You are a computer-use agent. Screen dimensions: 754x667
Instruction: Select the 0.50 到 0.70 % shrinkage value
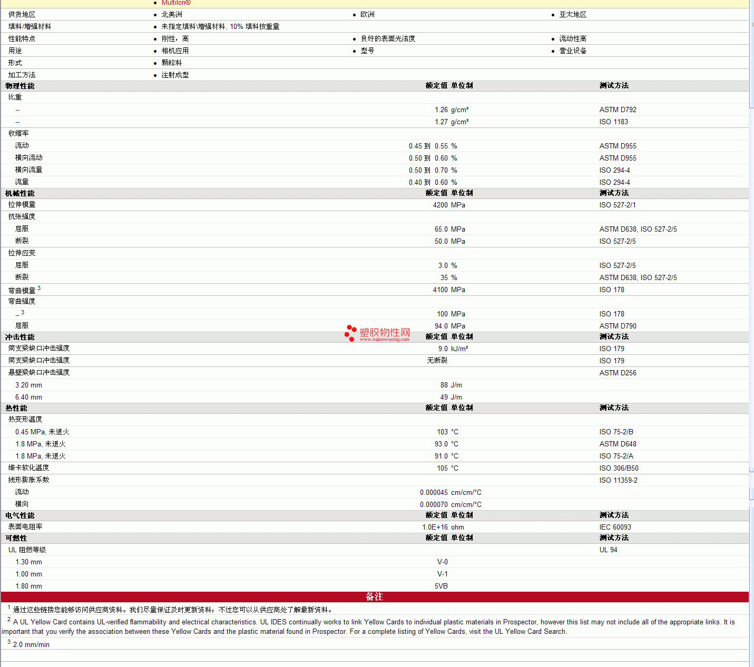point(433,171)
